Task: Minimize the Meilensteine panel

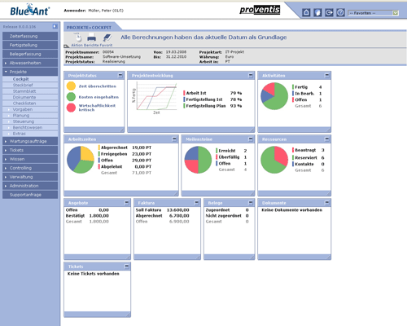Action: (x=251, y=139)
